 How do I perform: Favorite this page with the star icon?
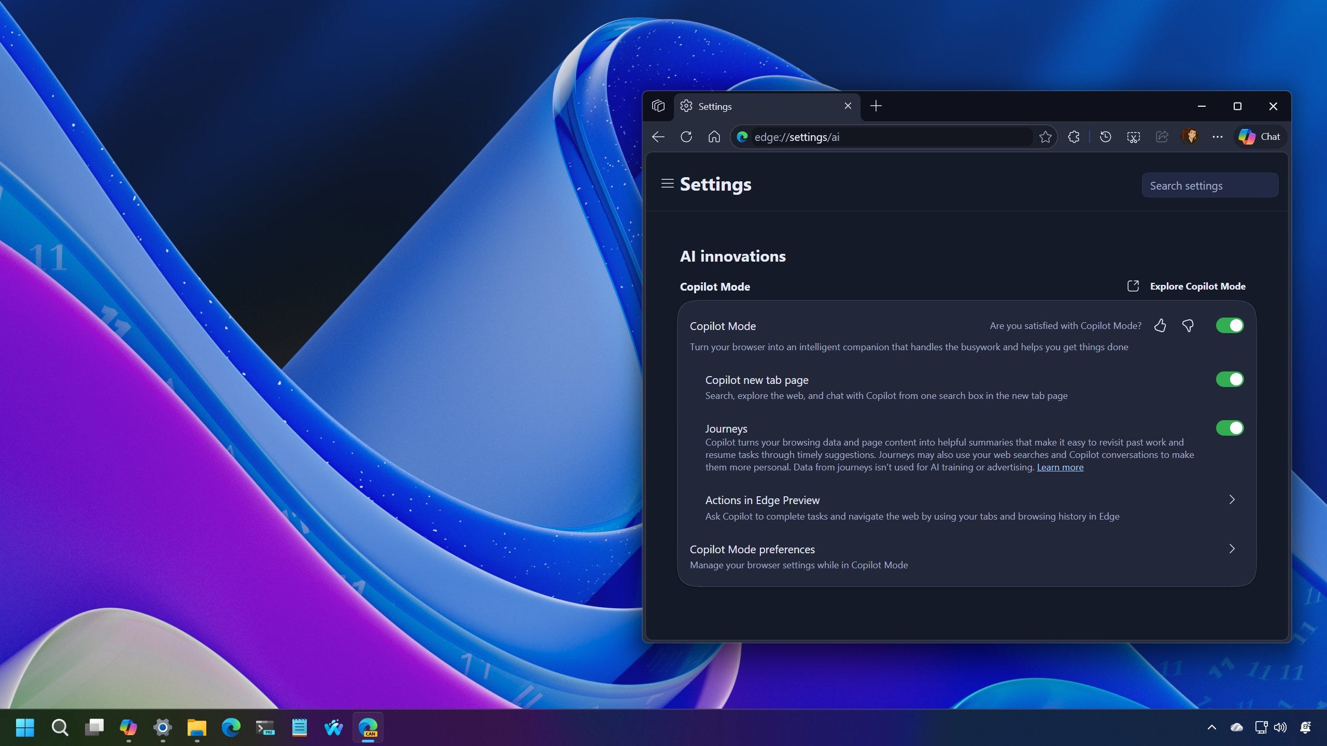click(1045, 137)
